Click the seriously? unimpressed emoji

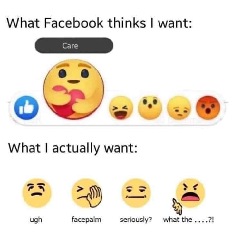pos(136,193)
